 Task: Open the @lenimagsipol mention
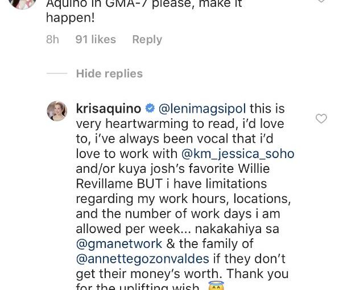[202, 109]
